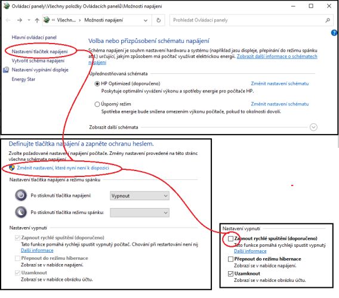
Task: Uncheck active Zapnout rychlé spuštění checkbox
Action: coord(231,238)
